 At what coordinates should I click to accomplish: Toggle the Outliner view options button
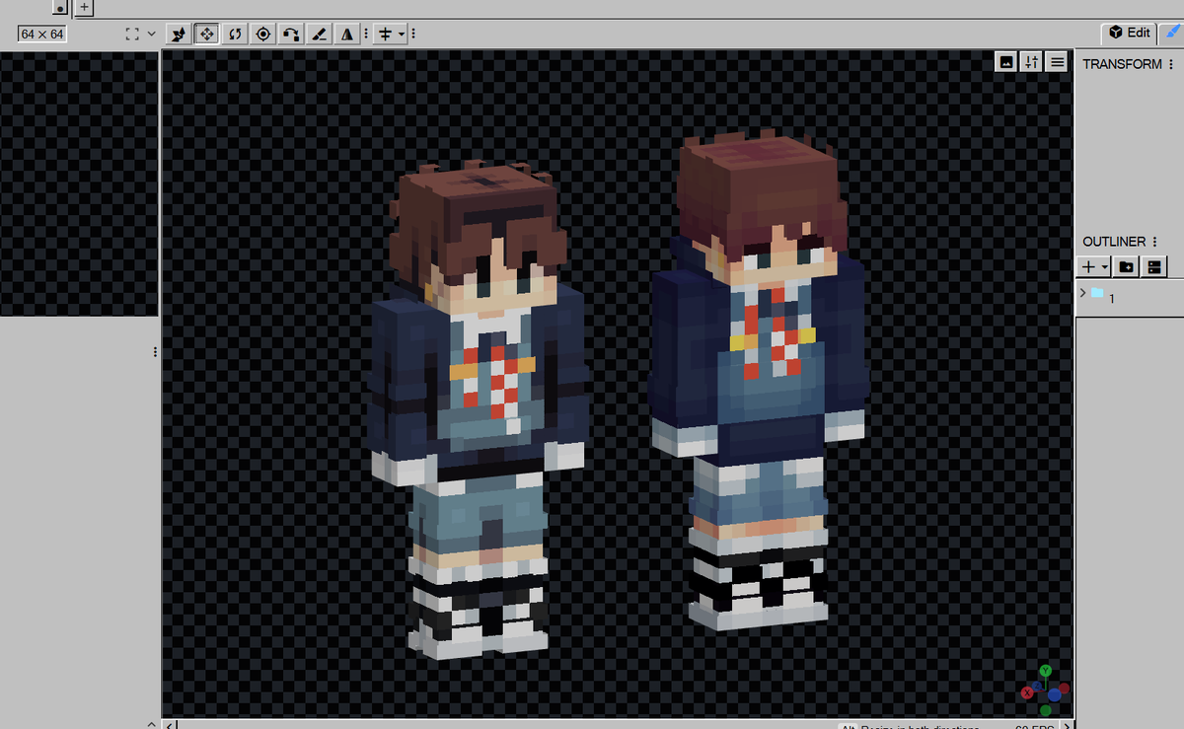click(1152, 266)
